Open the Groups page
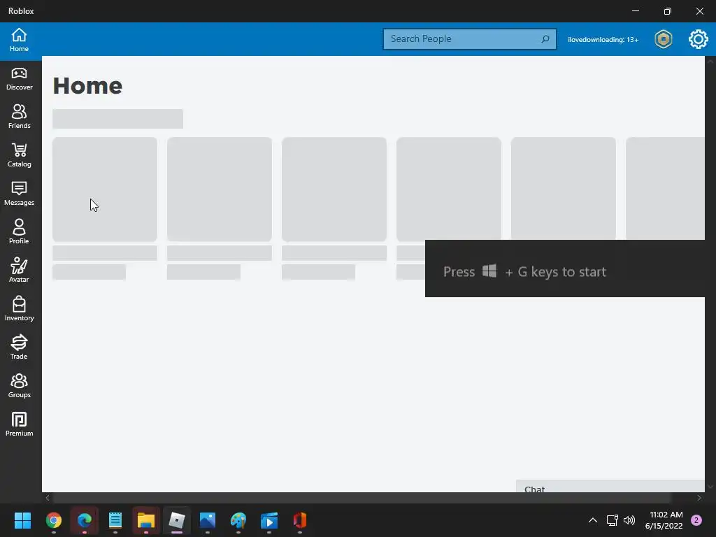The image size is (716, 537). 19,386
